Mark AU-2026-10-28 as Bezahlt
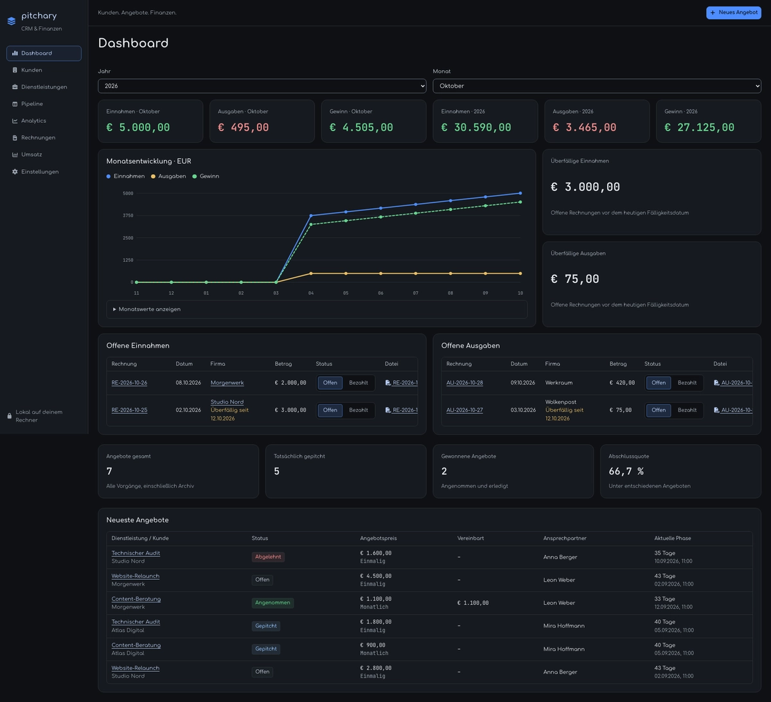Screen dimensions: 771x702 tap(687, 383)
